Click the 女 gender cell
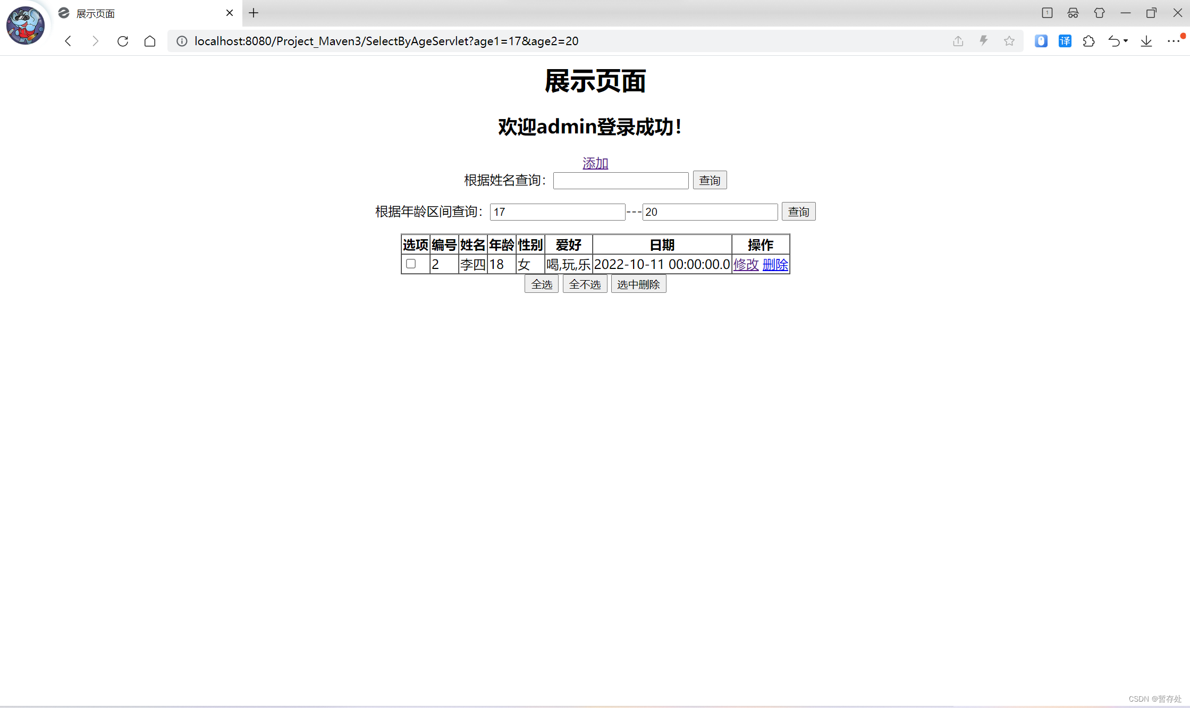This screenshot has height=708, width=1190. tap(530, 264)
